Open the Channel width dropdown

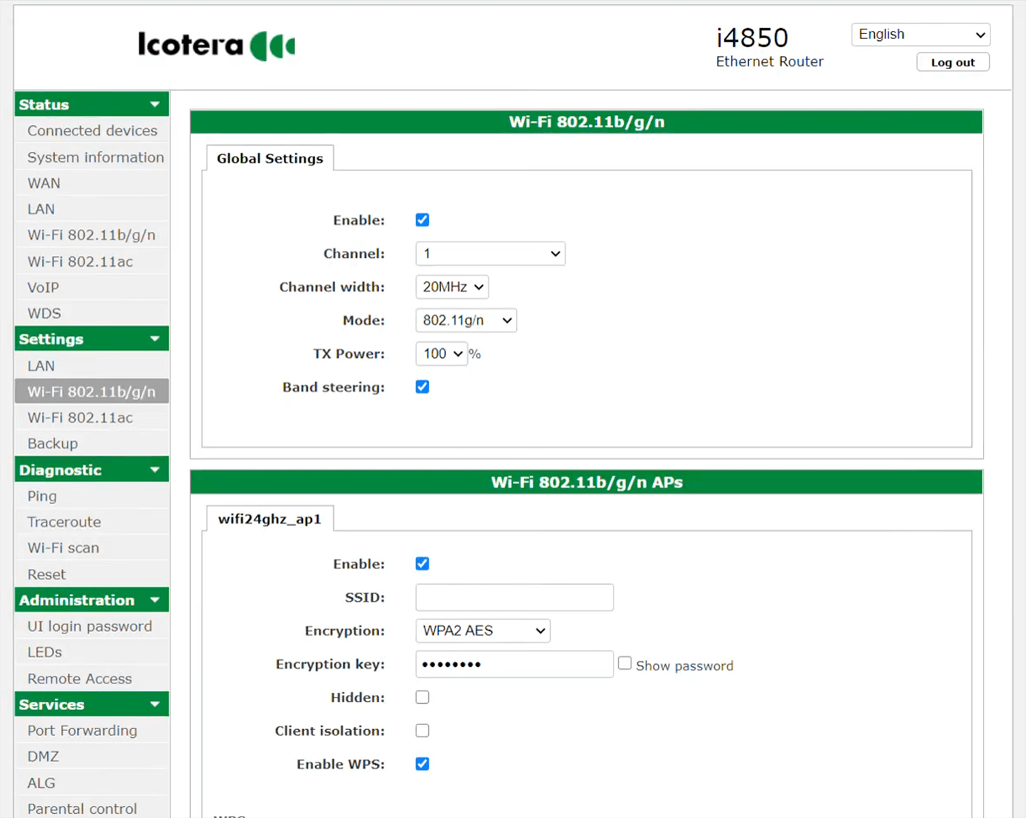(451, 287)
